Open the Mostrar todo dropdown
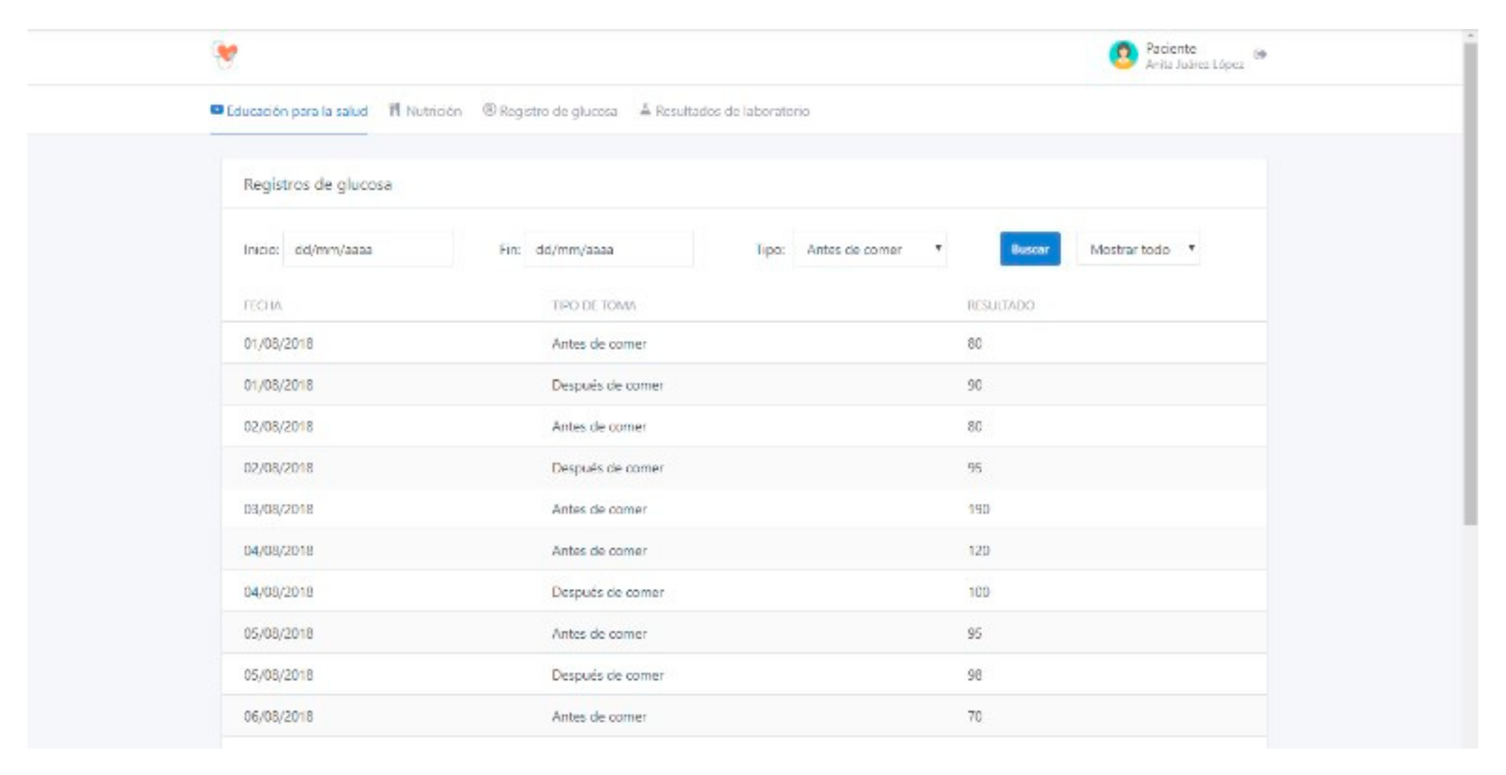This screenshot has height=775, width=1506. [1137, 250]
